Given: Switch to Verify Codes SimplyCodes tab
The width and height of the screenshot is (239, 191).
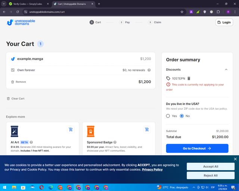Looking at the screenshot, I should click(27, 4).
